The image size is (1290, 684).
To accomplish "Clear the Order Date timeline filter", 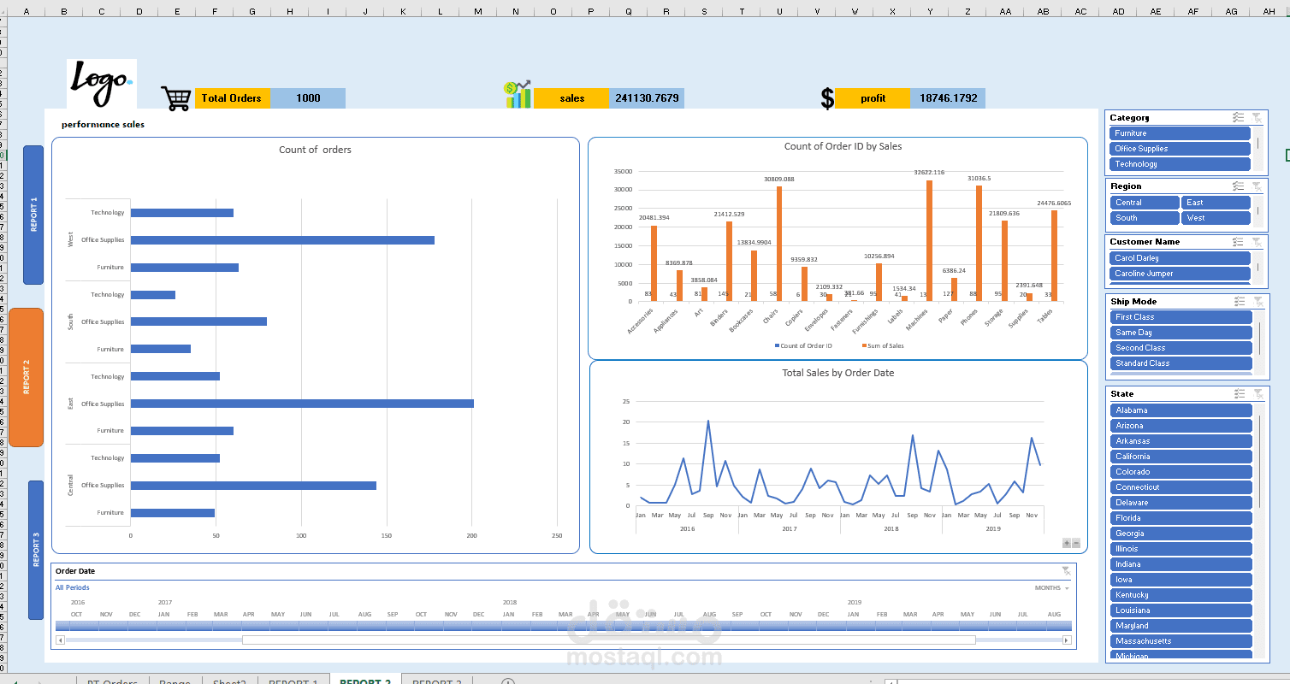I will point(1066,570).
